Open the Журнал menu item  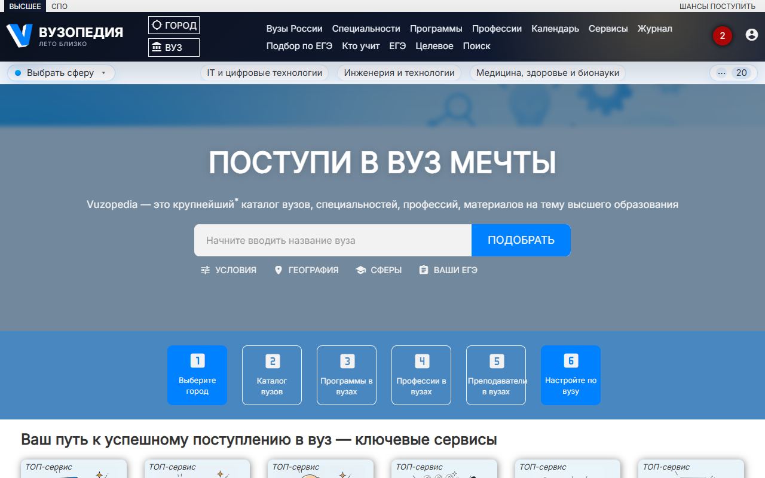tap(654, 29)
